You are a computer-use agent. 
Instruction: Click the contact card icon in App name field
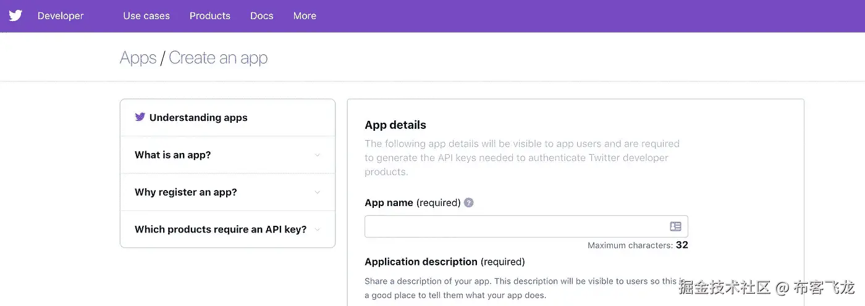675,226
